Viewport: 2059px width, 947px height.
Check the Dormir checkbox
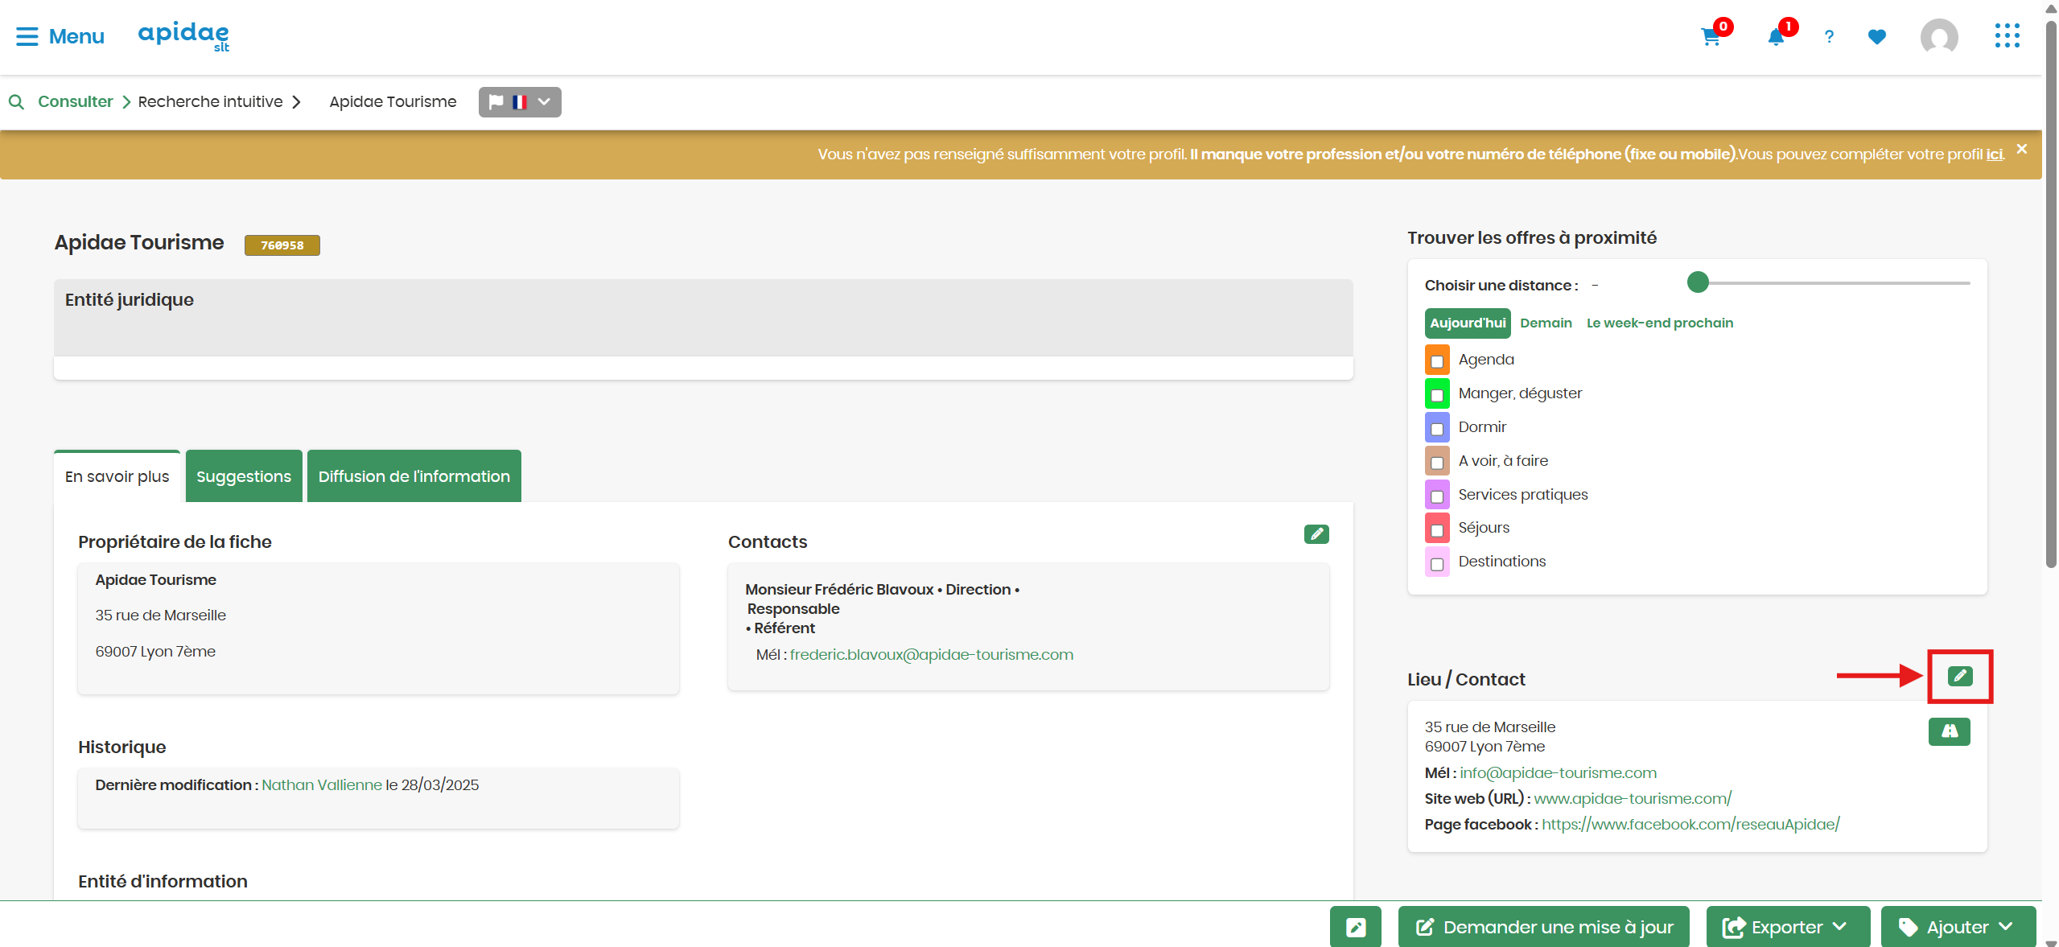(x=1437, y=429)
